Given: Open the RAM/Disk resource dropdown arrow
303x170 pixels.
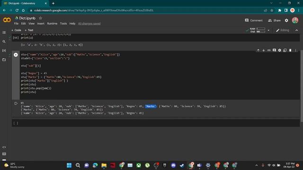Looking at the screenshot, I should 268,30.
